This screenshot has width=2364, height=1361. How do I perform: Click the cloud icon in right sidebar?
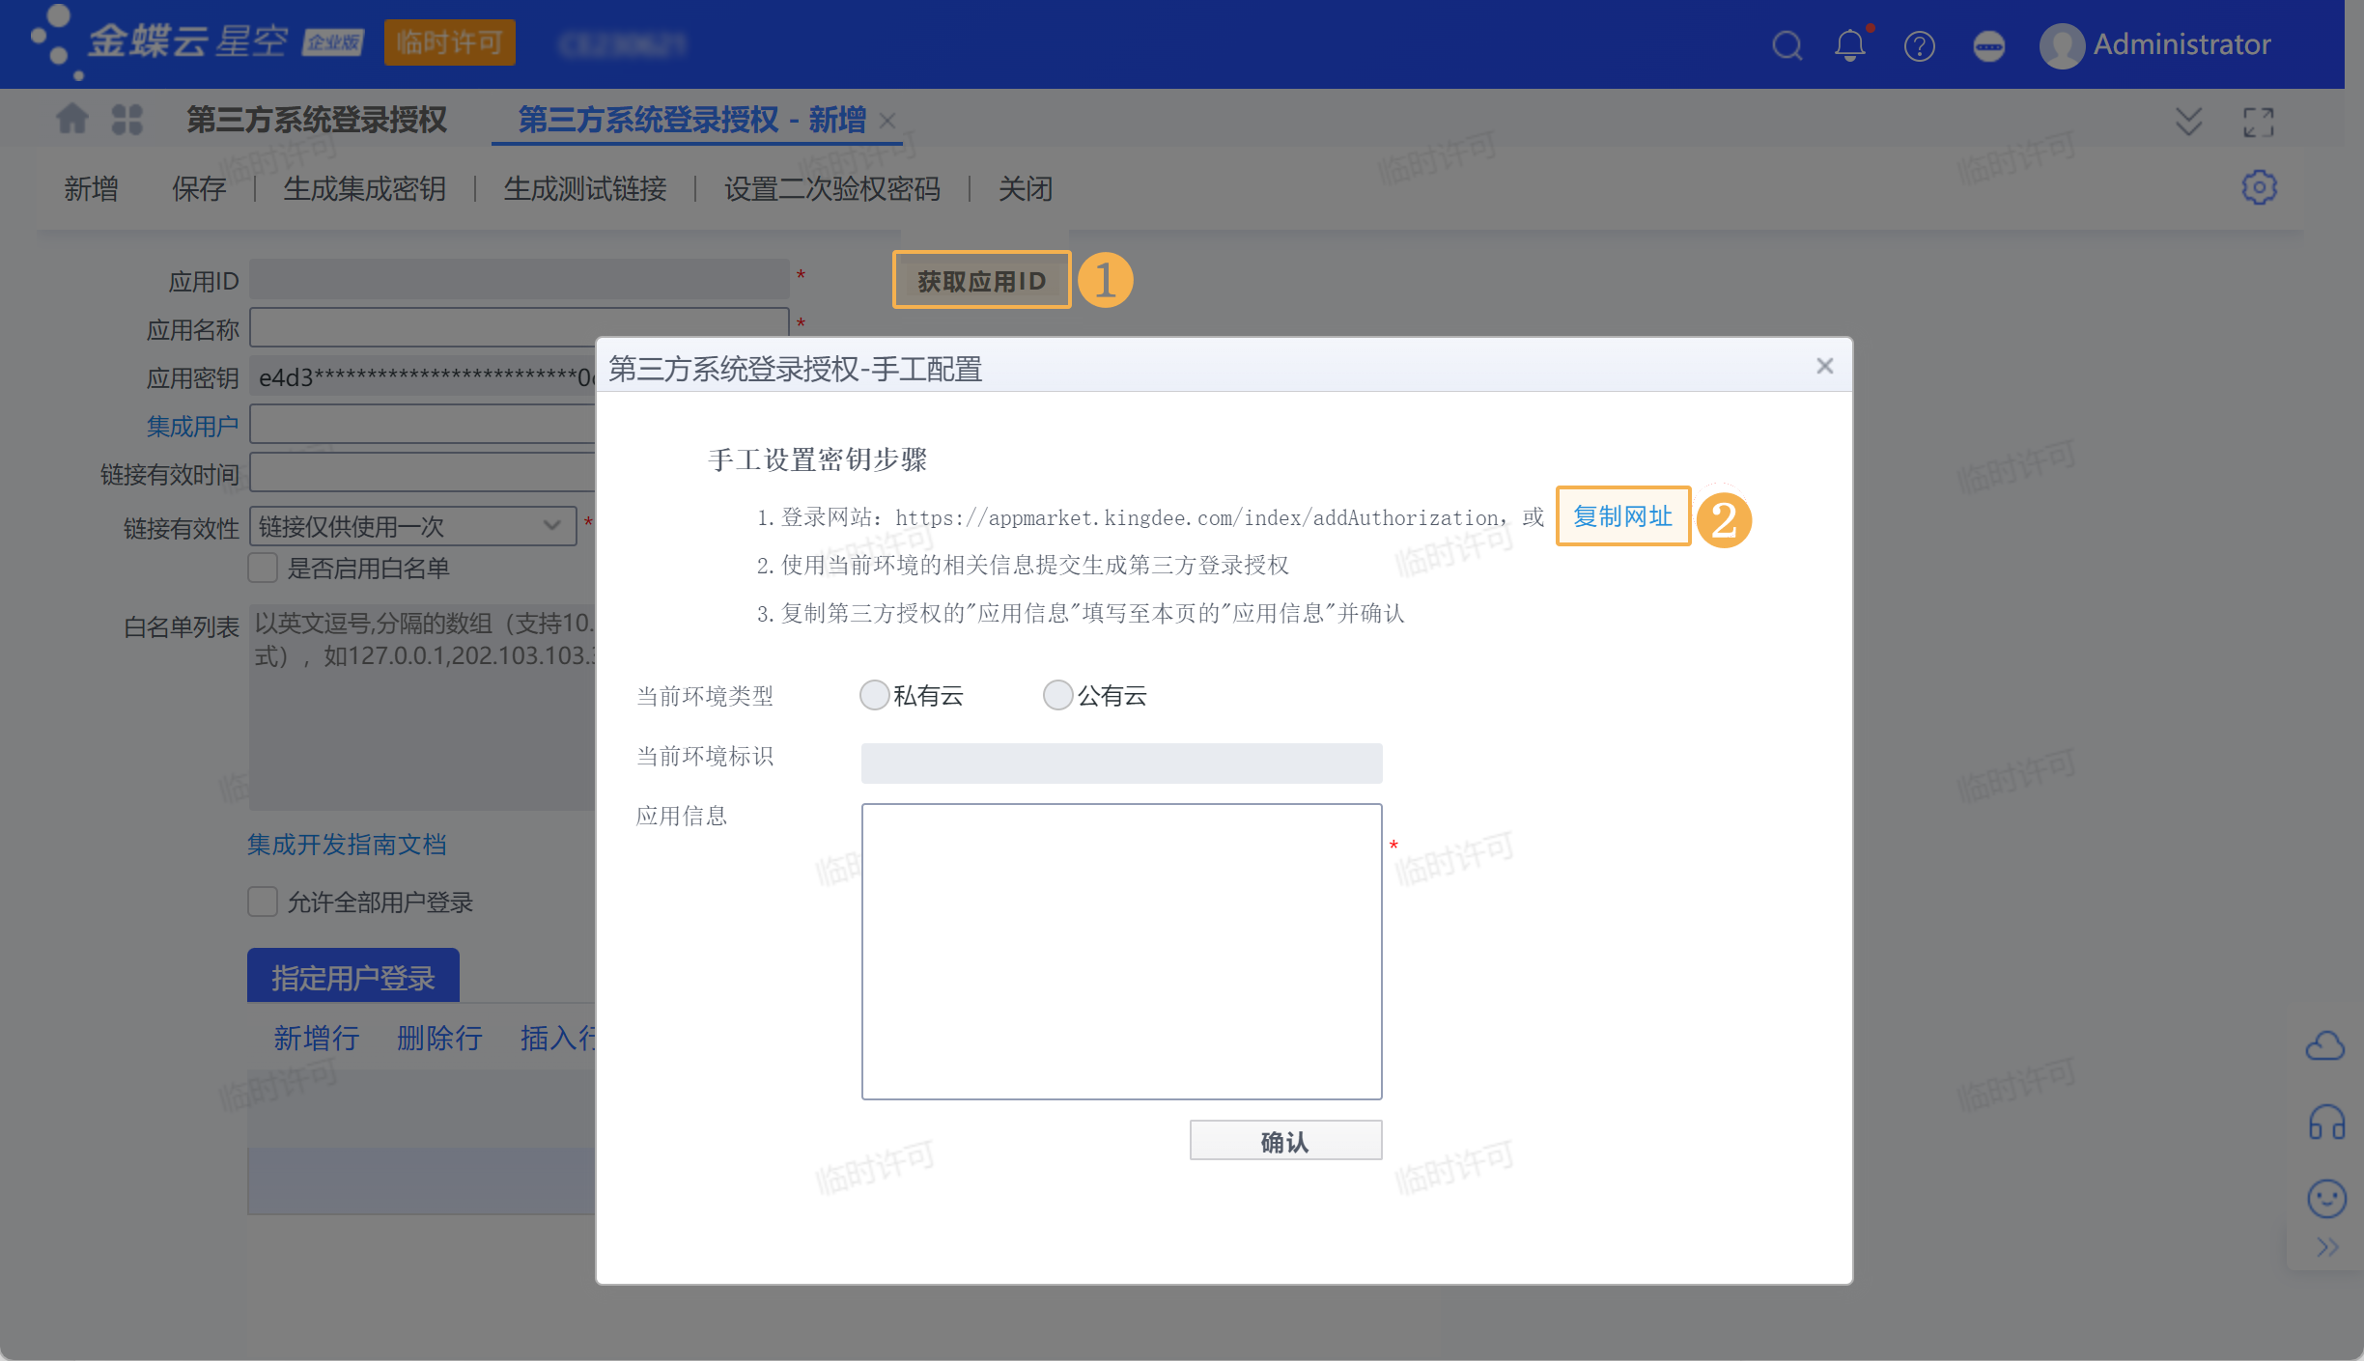click(2325, 1044)
